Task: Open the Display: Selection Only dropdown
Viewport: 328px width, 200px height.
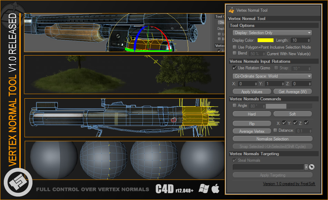Action: click(272, 32)
